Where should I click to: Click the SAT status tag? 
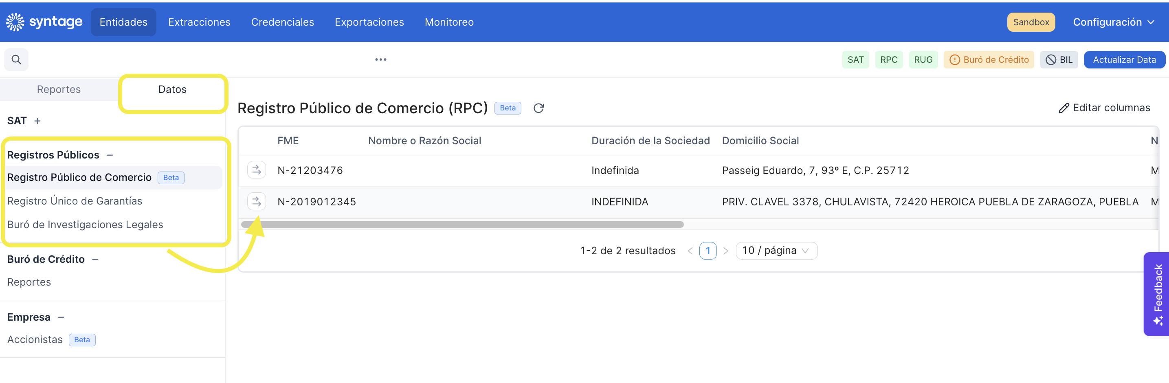[x=855, y=60]
